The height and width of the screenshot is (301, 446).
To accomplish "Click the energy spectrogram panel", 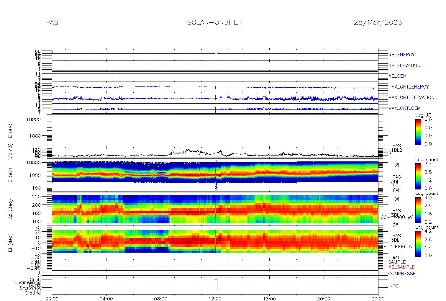I will coord(215,175).
